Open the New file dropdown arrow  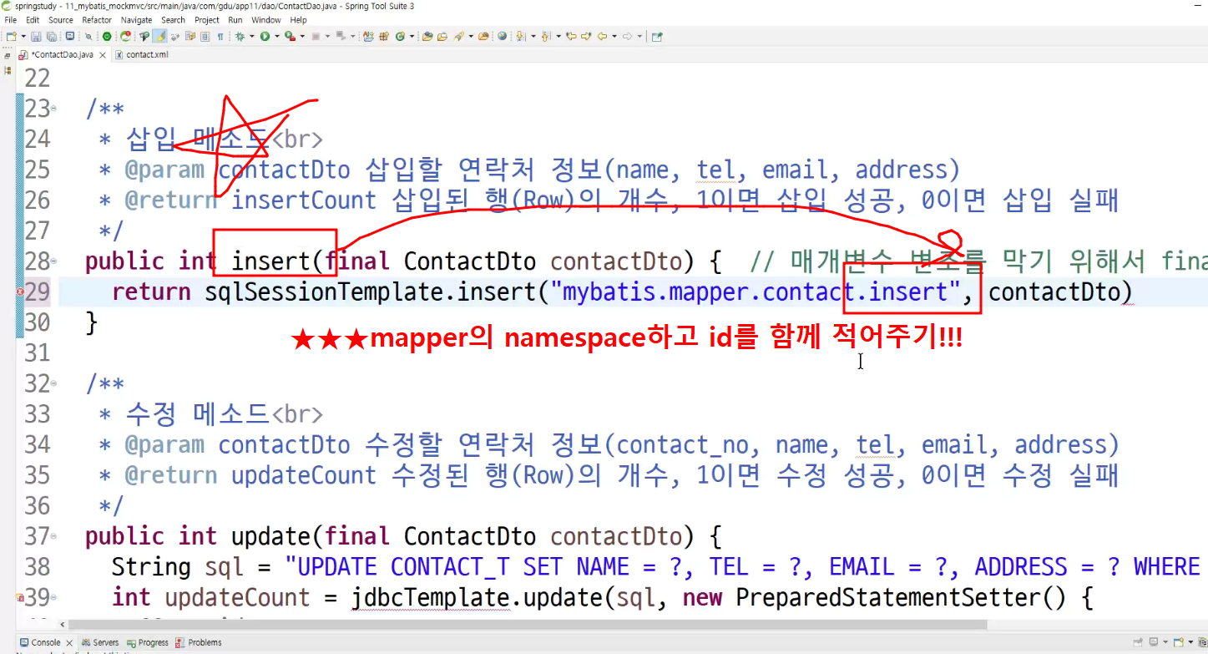(23, 37)
